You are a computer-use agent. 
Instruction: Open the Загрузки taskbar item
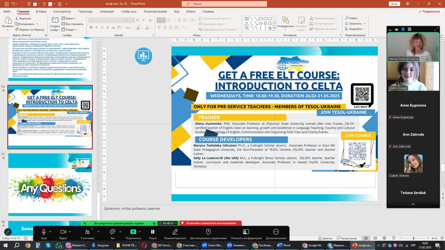point(100,245)
